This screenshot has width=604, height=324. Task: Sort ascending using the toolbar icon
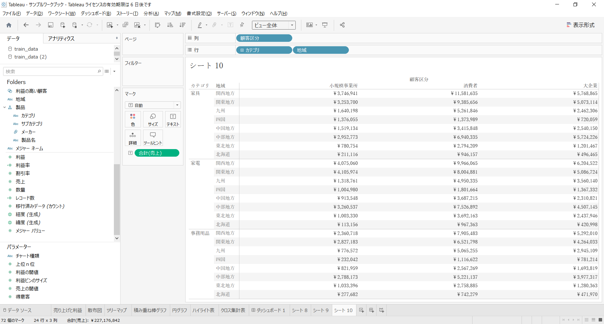pyautogui.click(x=170, y=25)
